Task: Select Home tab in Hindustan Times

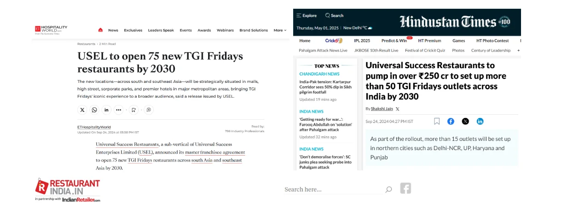Action: point(305,41)
